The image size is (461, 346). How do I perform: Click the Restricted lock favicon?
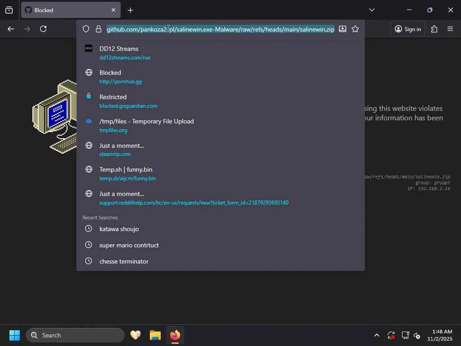point(89,96)
